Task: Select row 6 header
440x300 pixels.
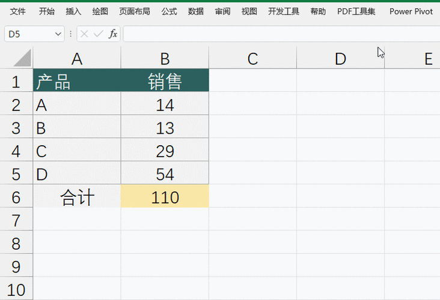Action: [16, 196]
